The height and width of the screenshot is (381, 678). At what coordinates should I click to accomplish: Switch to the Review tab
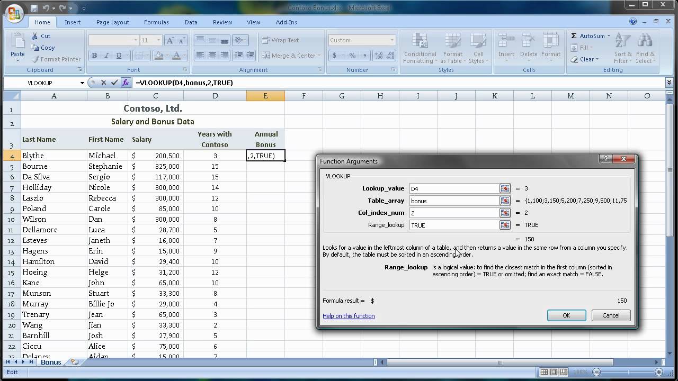tap(222, 22)
